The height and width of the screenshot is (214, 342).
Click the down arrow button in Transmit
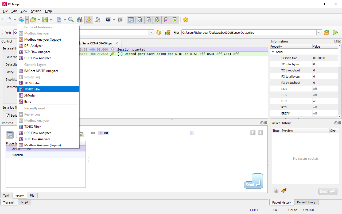click(x=261, y=132)
